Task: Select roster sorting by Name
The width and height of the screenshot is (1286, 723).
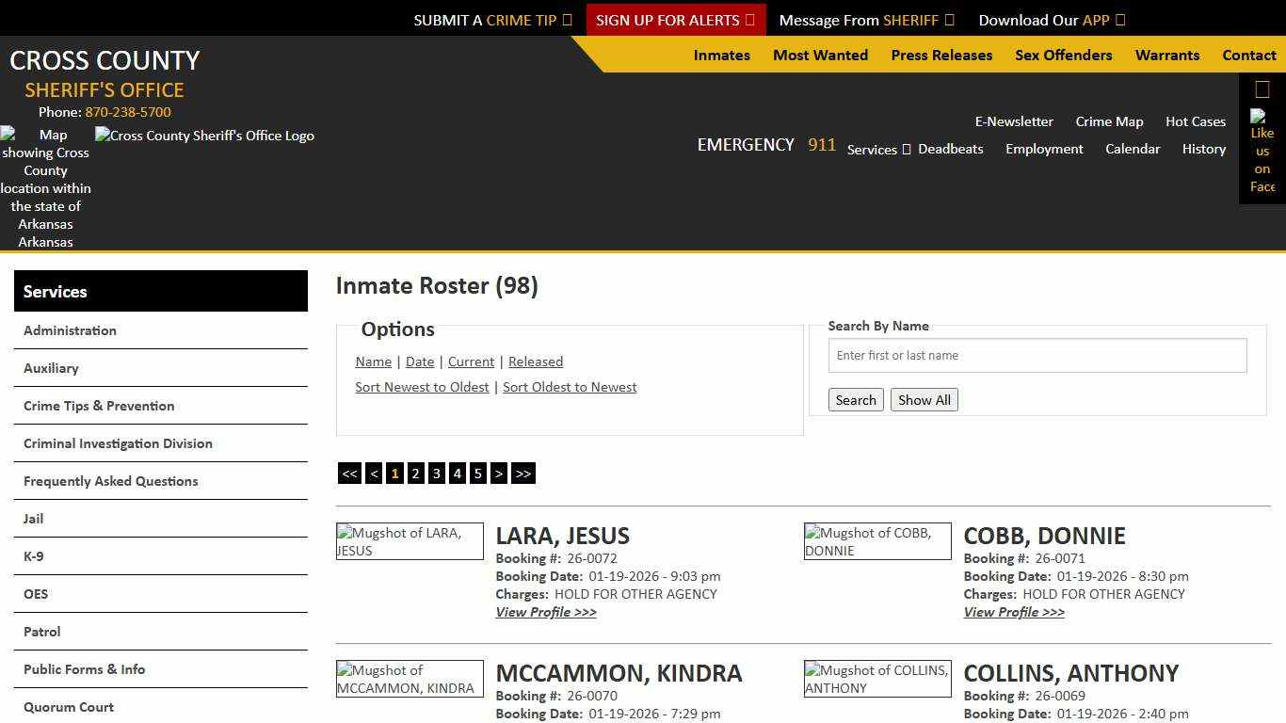Action: click(373, 361)
